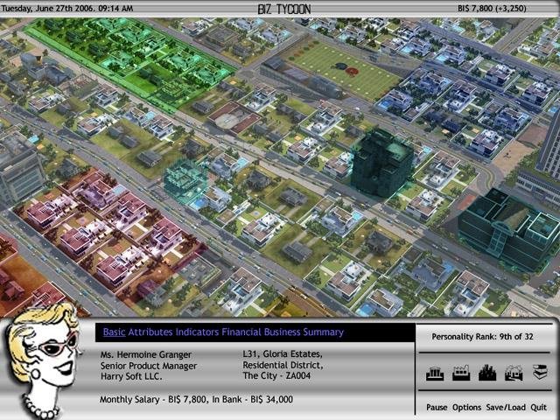The width and height of the screenshot is (560, 420).
Task: Select the tall dark green highlighted tower
Action: coord(381,164)
